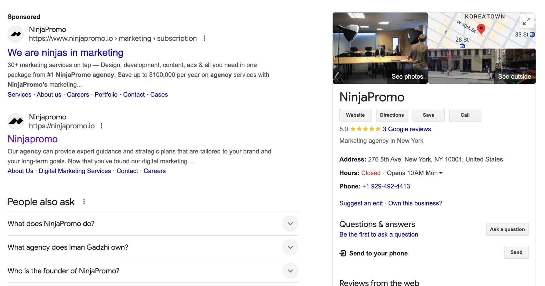Click the https://ninjapromo.io URL text
The width and height of the screenshot is (545, 286).
tap(62, 126)
